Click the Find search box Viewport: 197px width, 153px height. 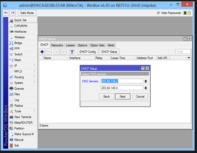pyautogui.click(x=183, y=52)
